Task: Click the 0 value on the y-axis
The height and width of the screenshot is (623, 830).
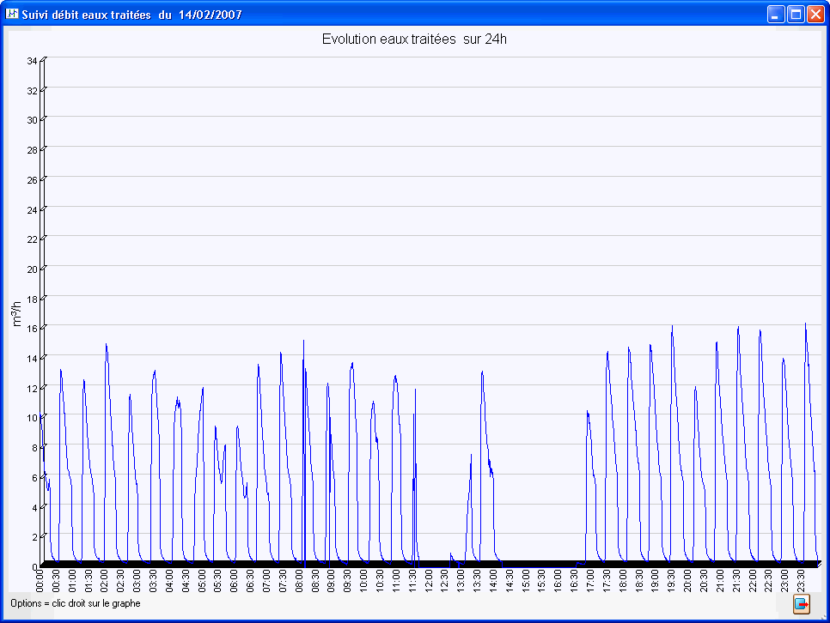Action: click(x=34, y=566)
